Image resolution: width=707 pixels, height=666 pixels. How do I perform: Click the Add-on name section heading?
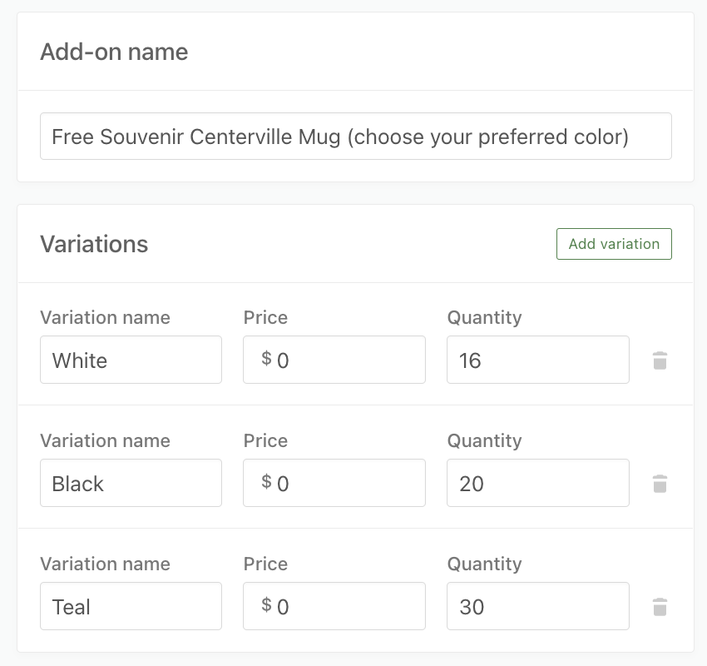tap(114, 52)
